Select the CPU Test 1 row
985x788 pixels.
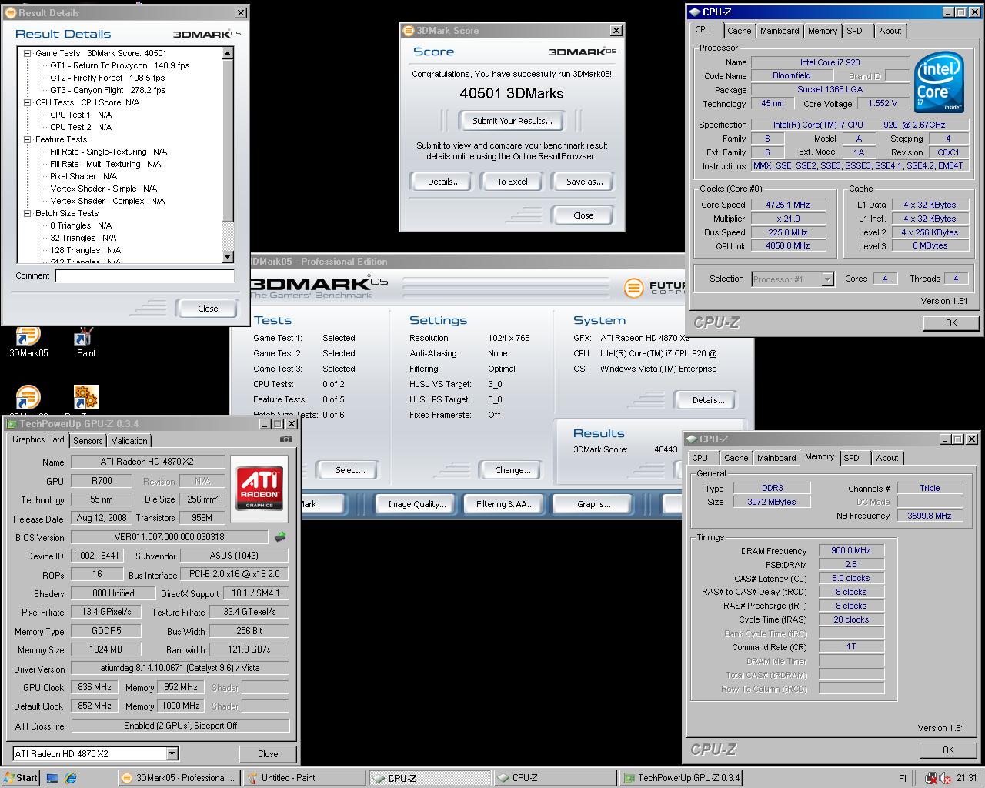coord(81,115)
